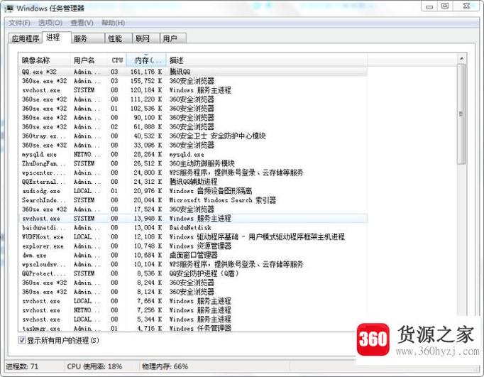
Task: Select the explorer.exe process row
Action: [x=193, y=246]
